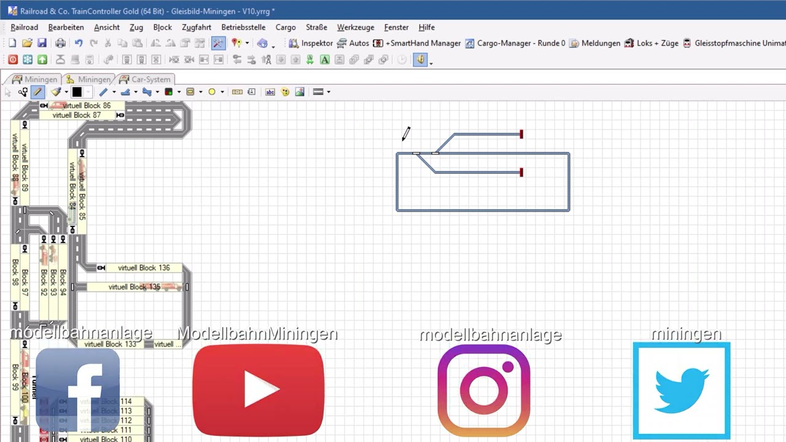Select the arrow pointer tool
The height and width of the screenshot is (442, 786).
[x=8, y=92]
